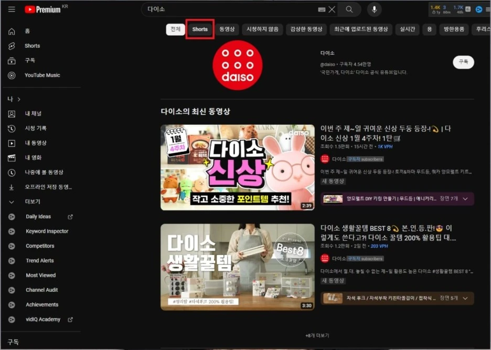Click the 다이소 channel link under the 신상 video
491x350 pixels.
[x=339, y=159]
